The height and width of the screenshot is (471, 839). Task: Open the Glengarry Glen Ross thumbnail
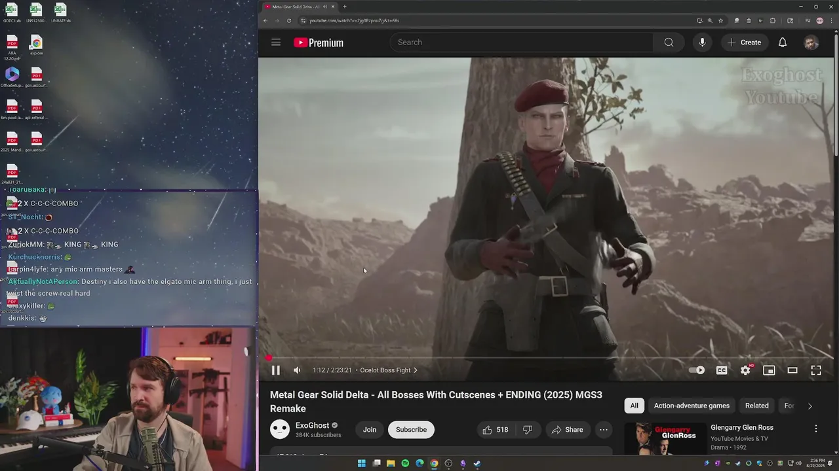click(x=664, y=439)
